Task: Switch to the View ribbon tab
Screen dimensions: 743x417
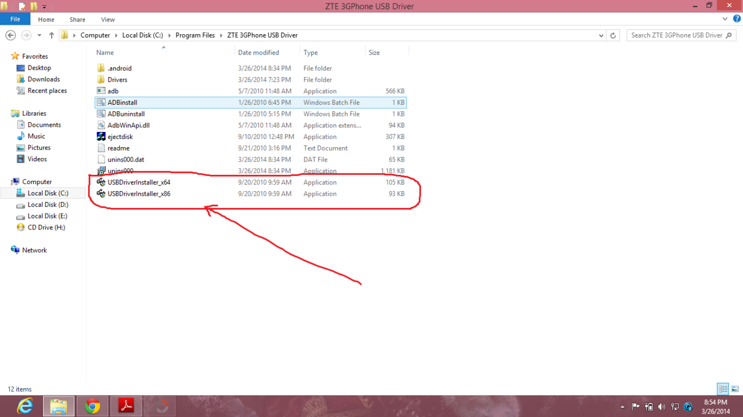Action: (x=108, y=20)
